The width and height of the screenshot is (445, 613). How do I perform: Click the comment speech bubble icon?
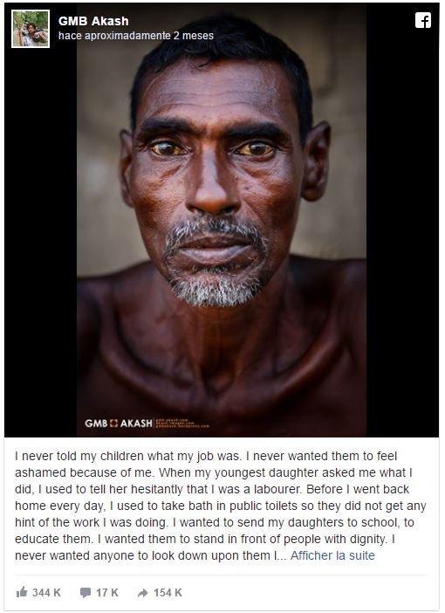[86, 593]
